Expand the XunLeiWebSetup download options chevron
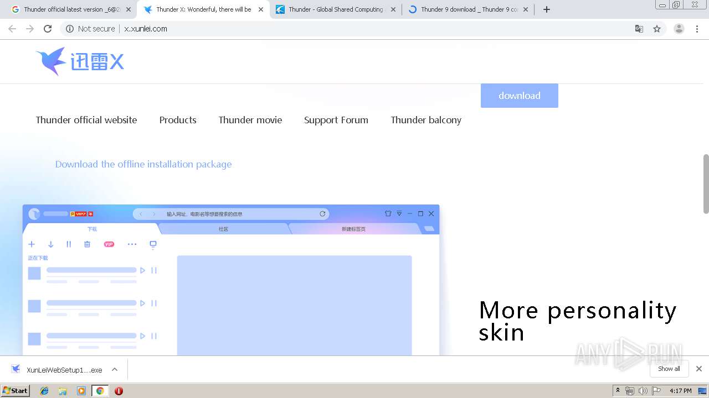Image resolution: width=709 pixels, height=398 pixels. point(115,369)
